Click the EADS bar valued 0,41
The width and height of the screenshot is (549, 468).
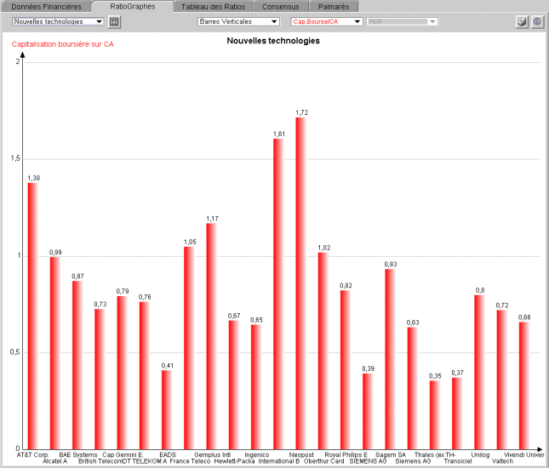click(x=167, y=409)
